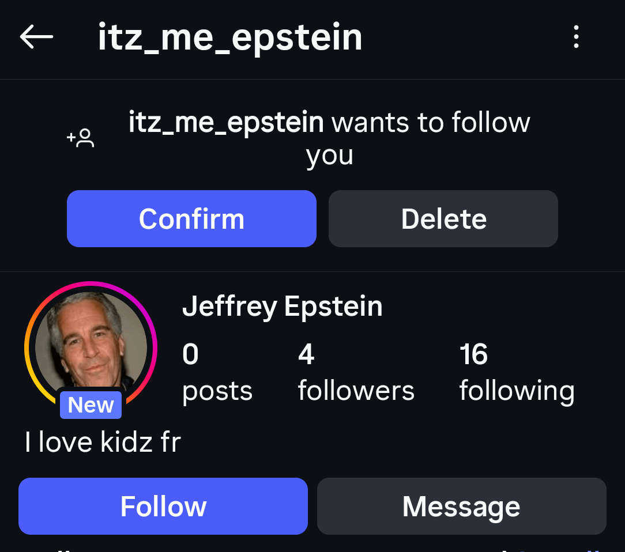Click the add-person follow request icon

[81, 138]
